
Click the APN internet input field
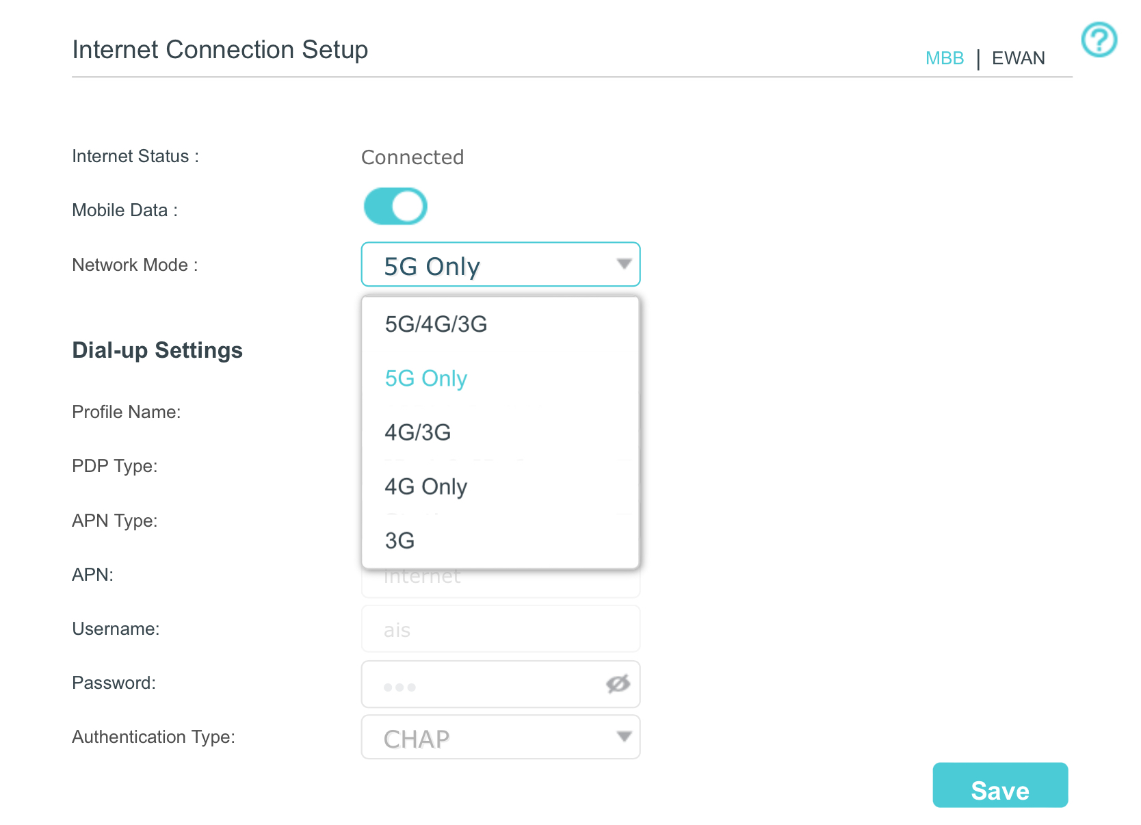(x=501, y=583)
